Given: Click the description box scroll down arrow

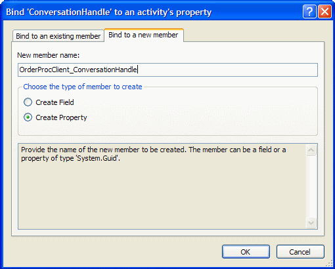Looking at the screenshot, I should coord(311,223).
